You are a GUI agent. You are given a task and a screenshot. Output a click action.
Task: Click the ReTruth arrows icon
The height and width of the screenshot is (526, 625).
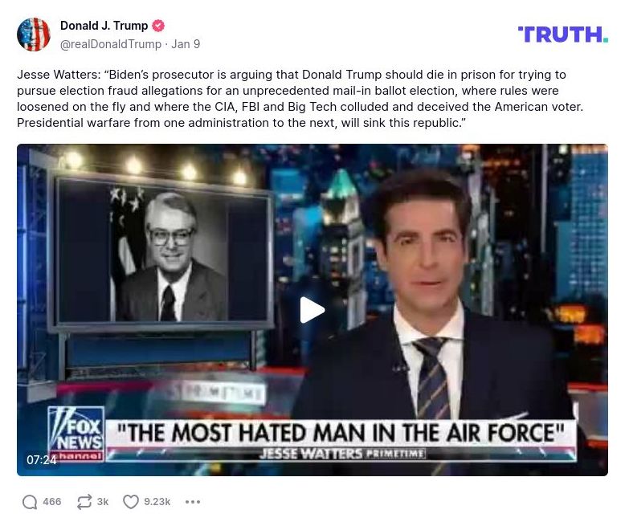(x=84, y=502)
